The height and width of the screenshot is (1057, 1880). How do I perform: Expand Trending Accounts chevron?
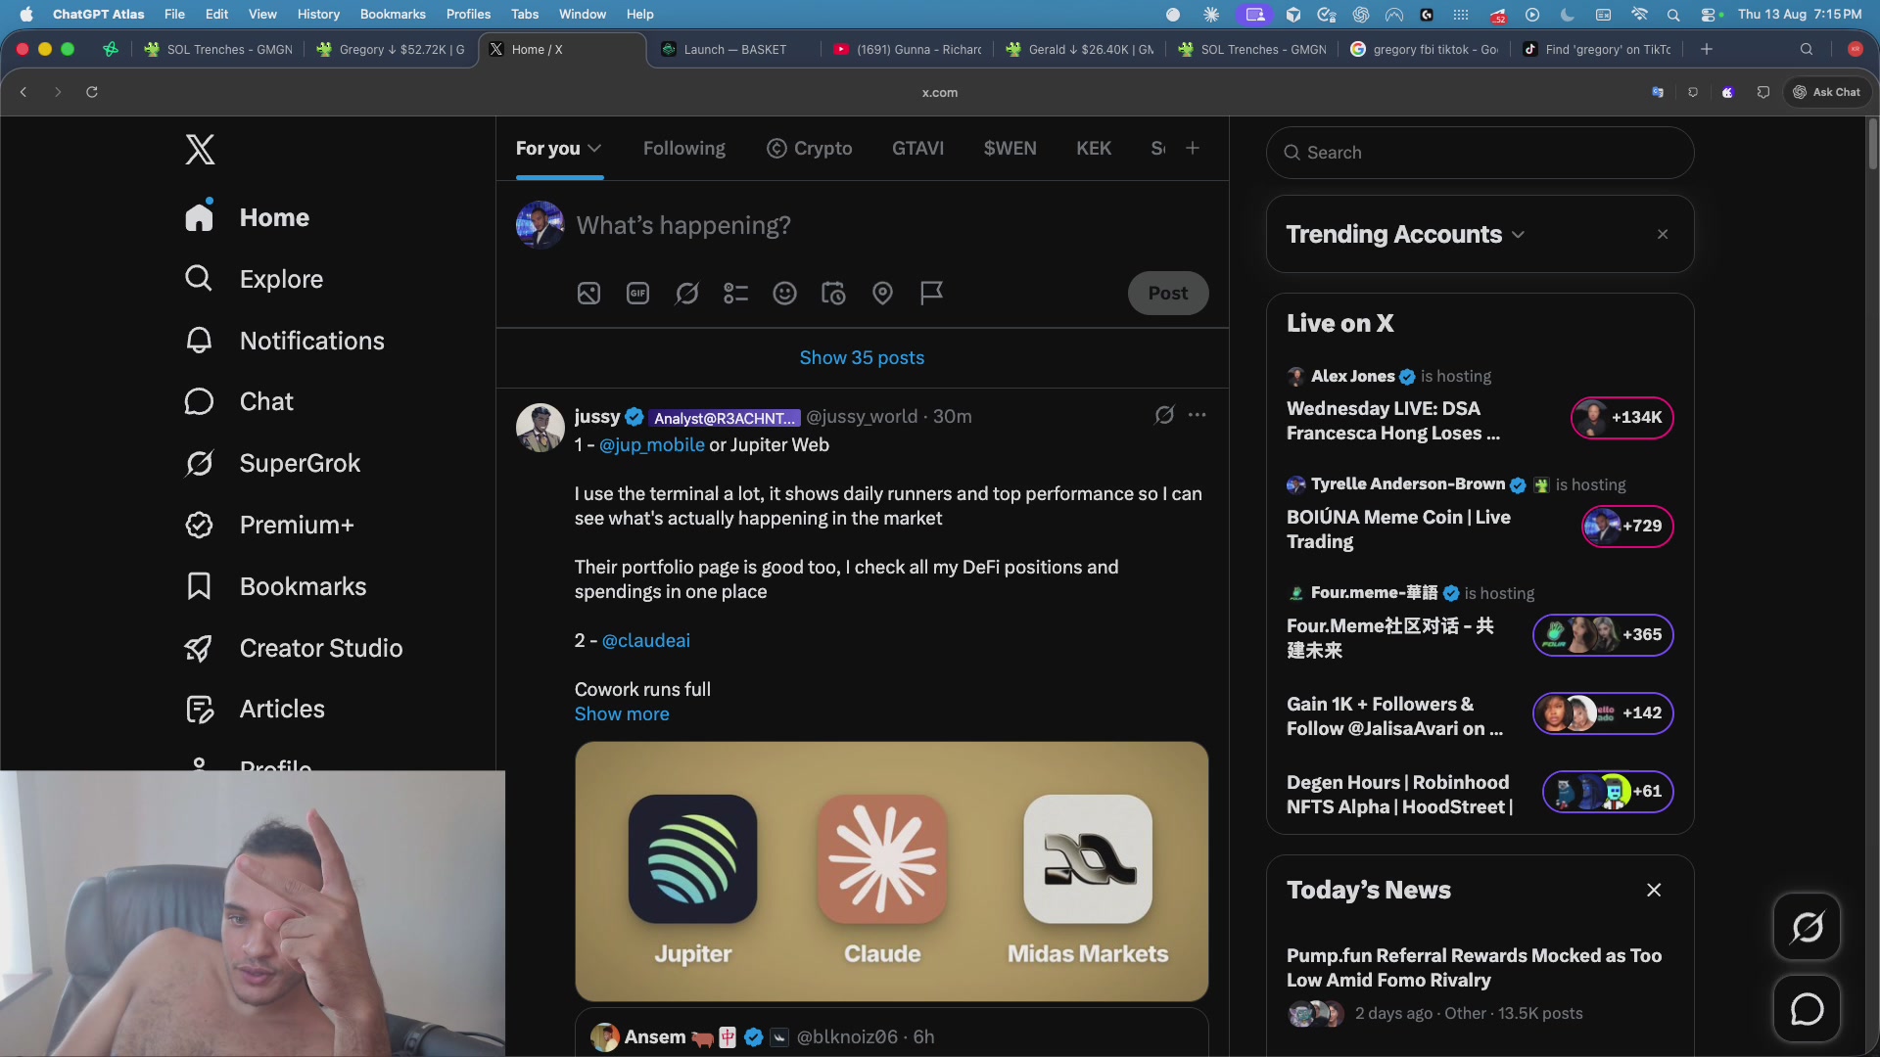point(1518,235)
